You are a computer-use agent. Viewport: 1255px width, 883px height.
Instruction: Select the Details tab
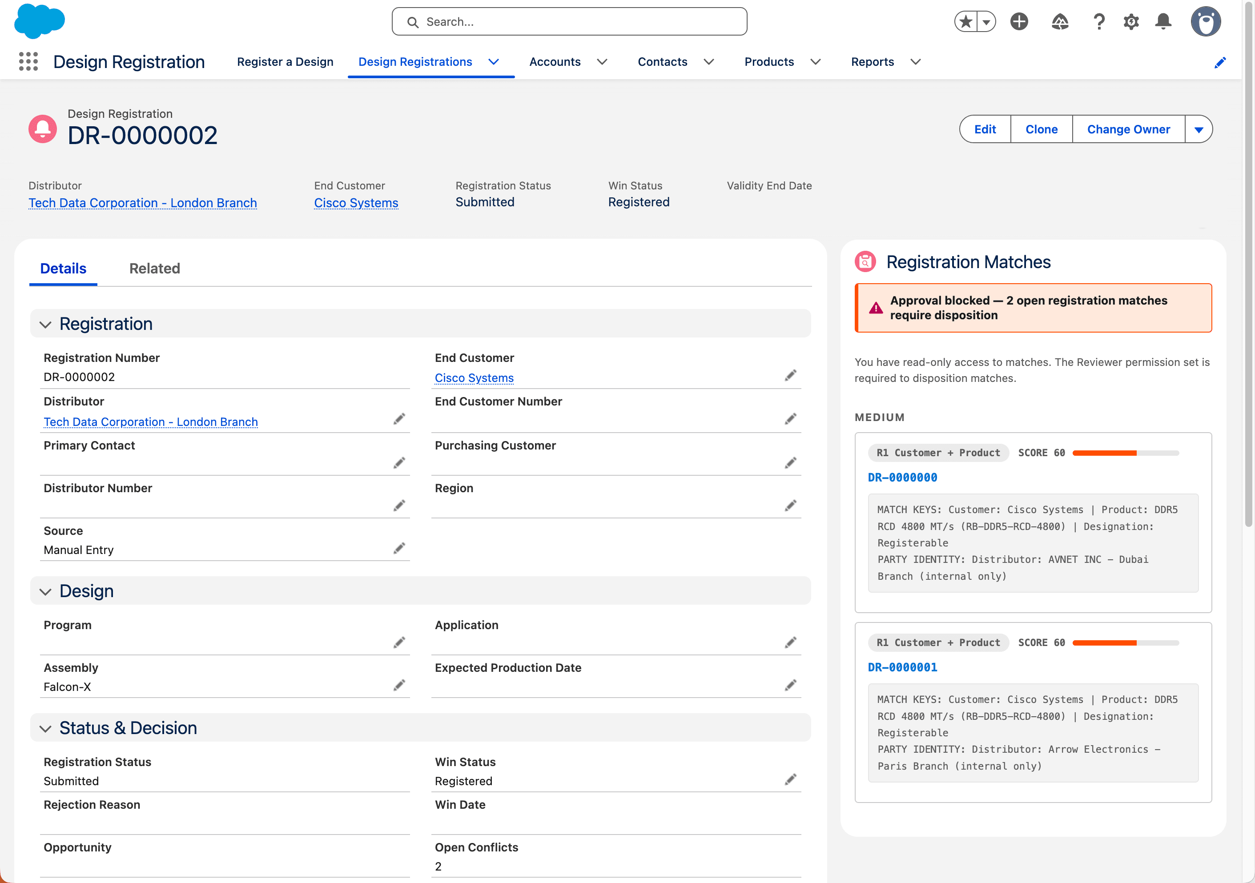tap(64, 268)
